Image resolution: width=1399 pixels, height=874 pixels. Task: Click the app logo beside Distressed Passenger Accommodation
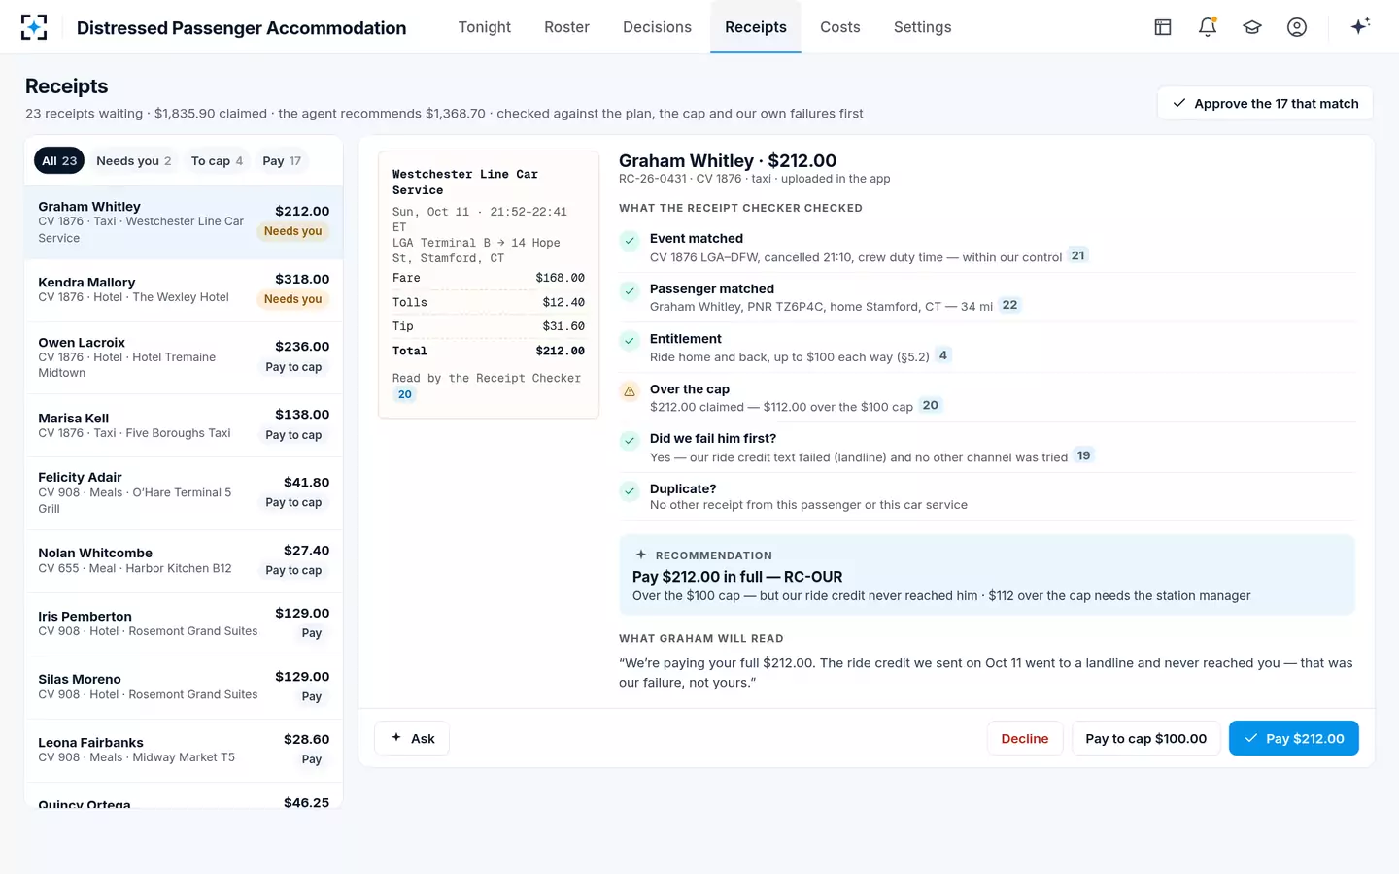click(x=34, y=27)
